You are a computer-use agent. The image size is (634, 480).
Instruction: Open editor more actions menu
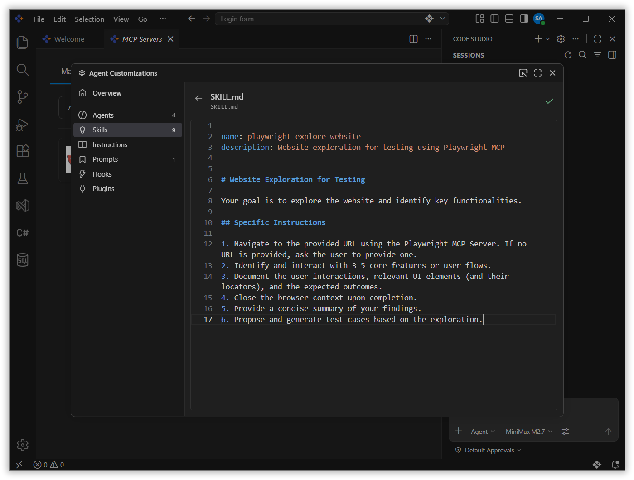coord(428,39)
